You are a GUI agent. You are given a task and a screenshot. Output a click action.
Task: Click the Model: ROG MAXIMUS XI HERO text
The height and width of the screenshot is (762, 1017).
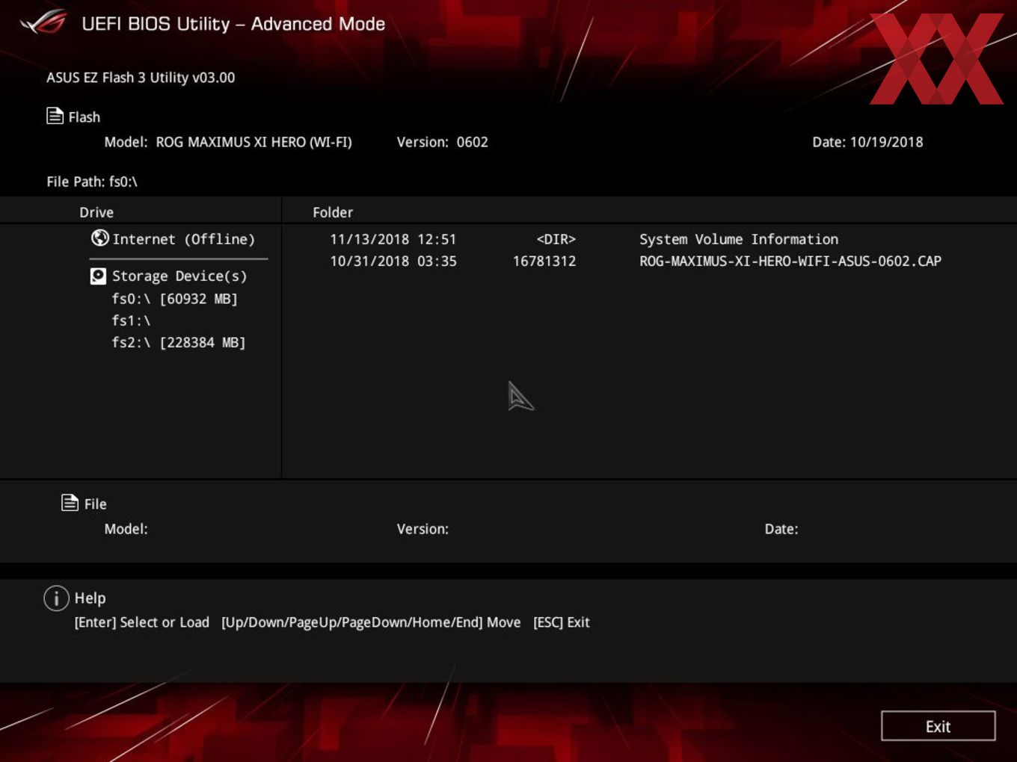point(228,142)
